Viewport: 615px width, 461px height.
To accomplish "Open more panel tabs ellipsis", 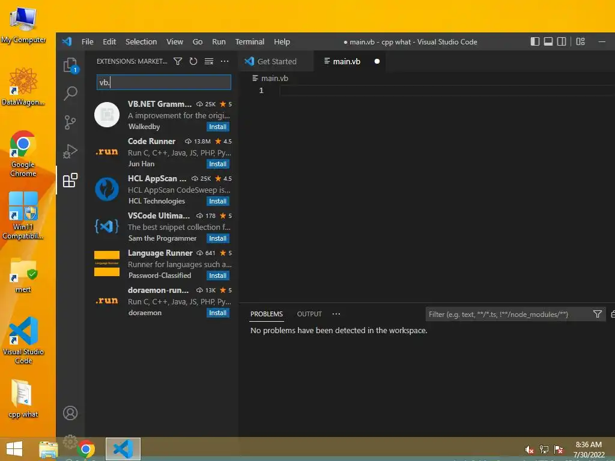I will [336, 314].
